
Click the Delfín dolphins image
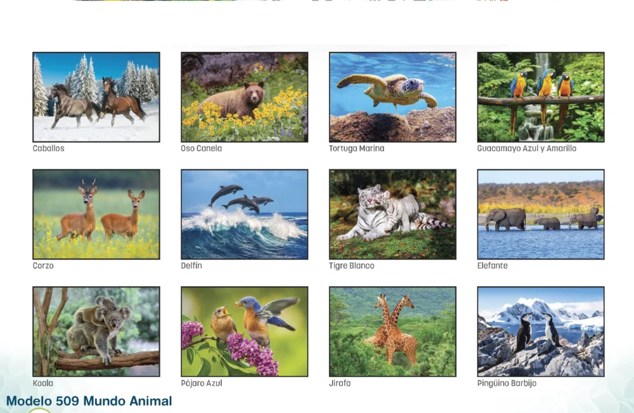tap(244, 214)
